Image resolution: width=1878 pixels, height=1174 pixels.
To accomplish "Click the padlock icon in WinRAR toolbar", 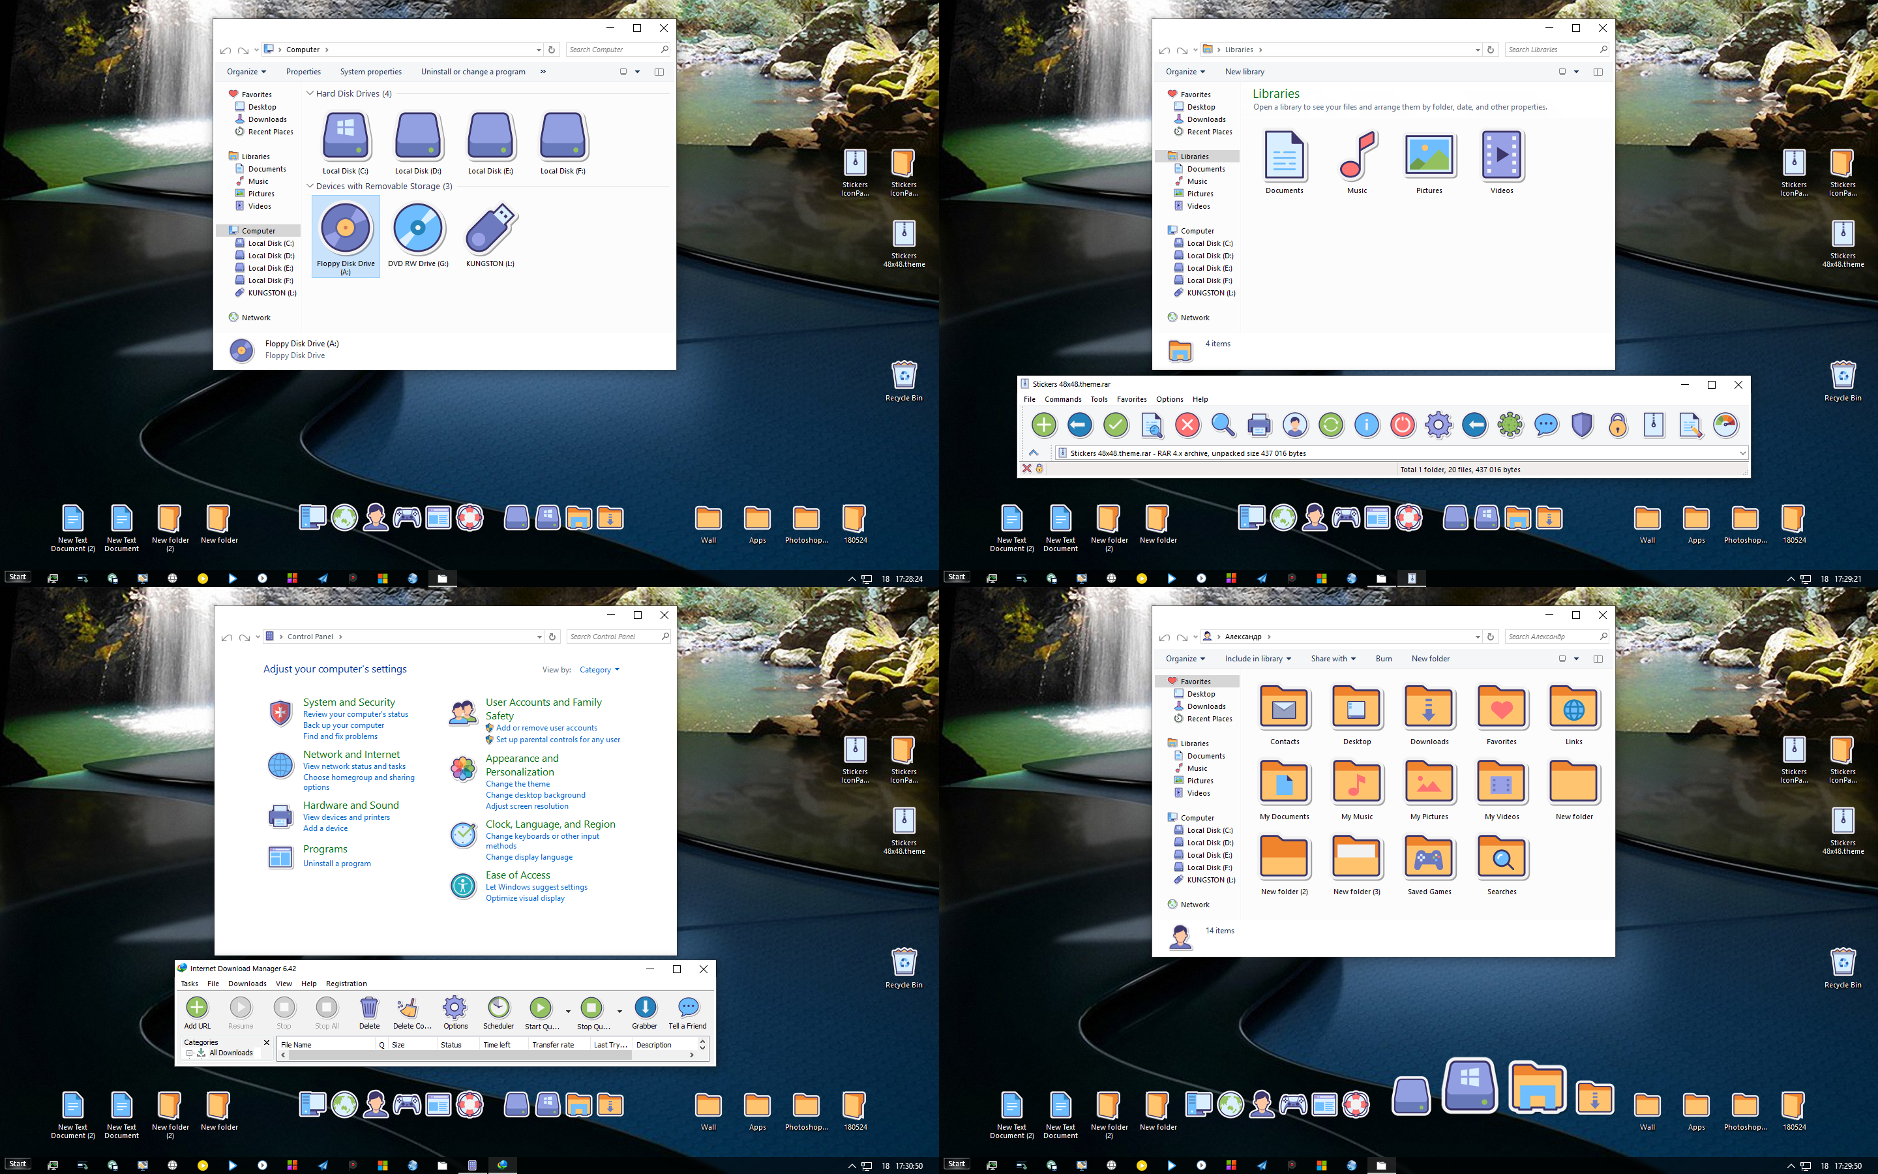I will (1618, 425).
